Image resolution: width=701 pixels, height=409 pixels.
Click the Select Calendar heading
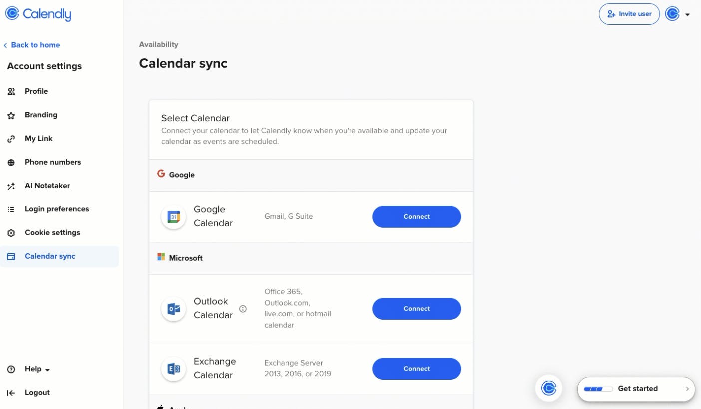195,118
